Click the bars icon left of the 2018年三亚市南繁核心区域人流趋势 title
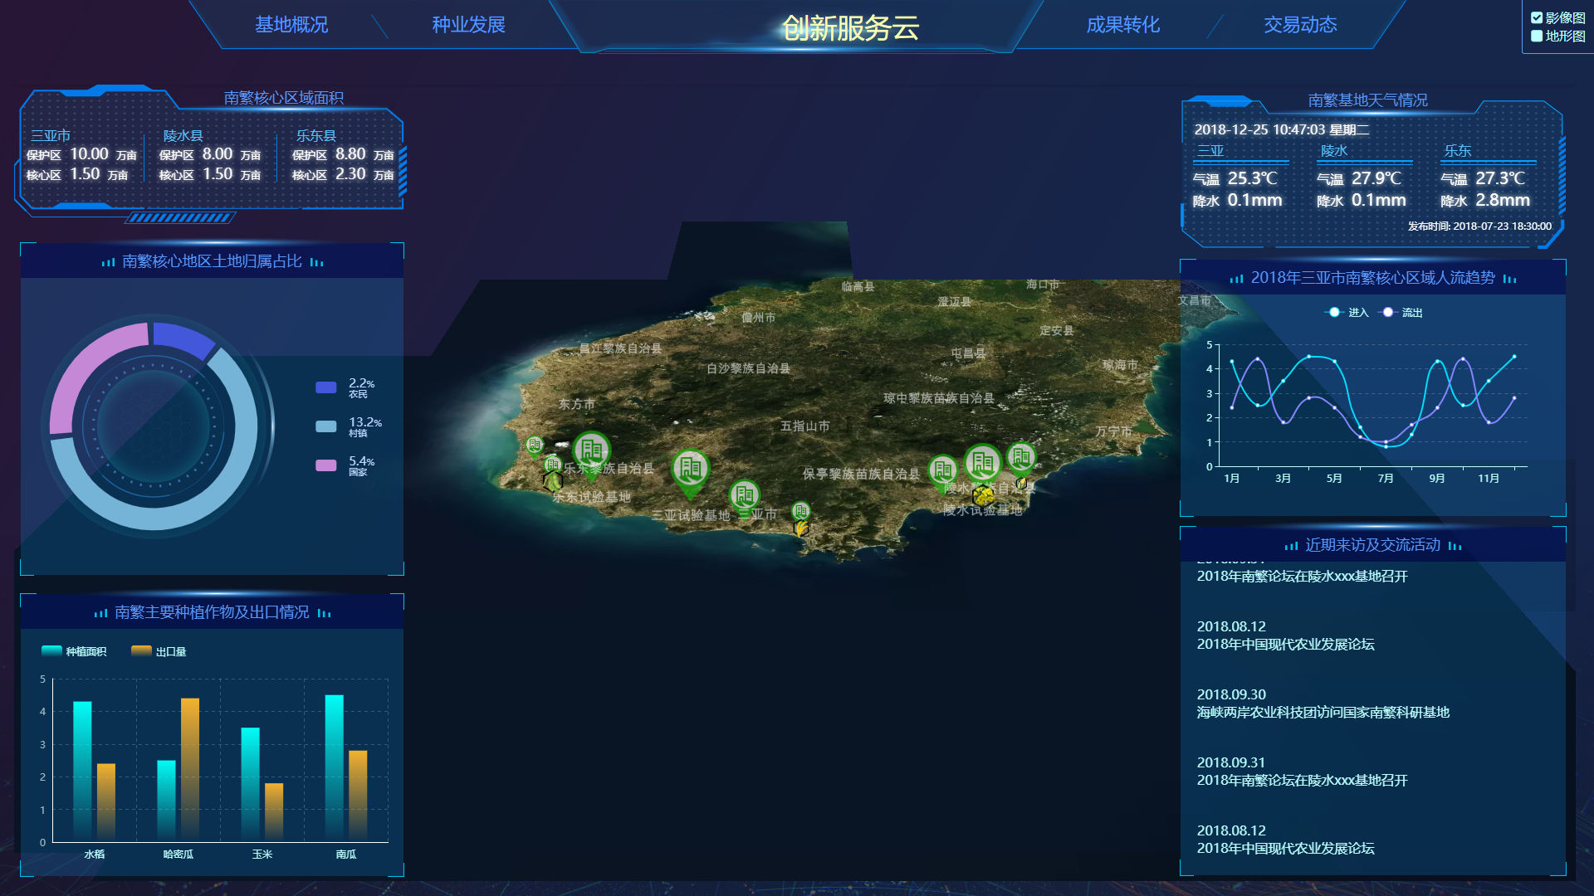Screen dimensions: 1594x896 pyautogui.click(x=1236, y=279)
